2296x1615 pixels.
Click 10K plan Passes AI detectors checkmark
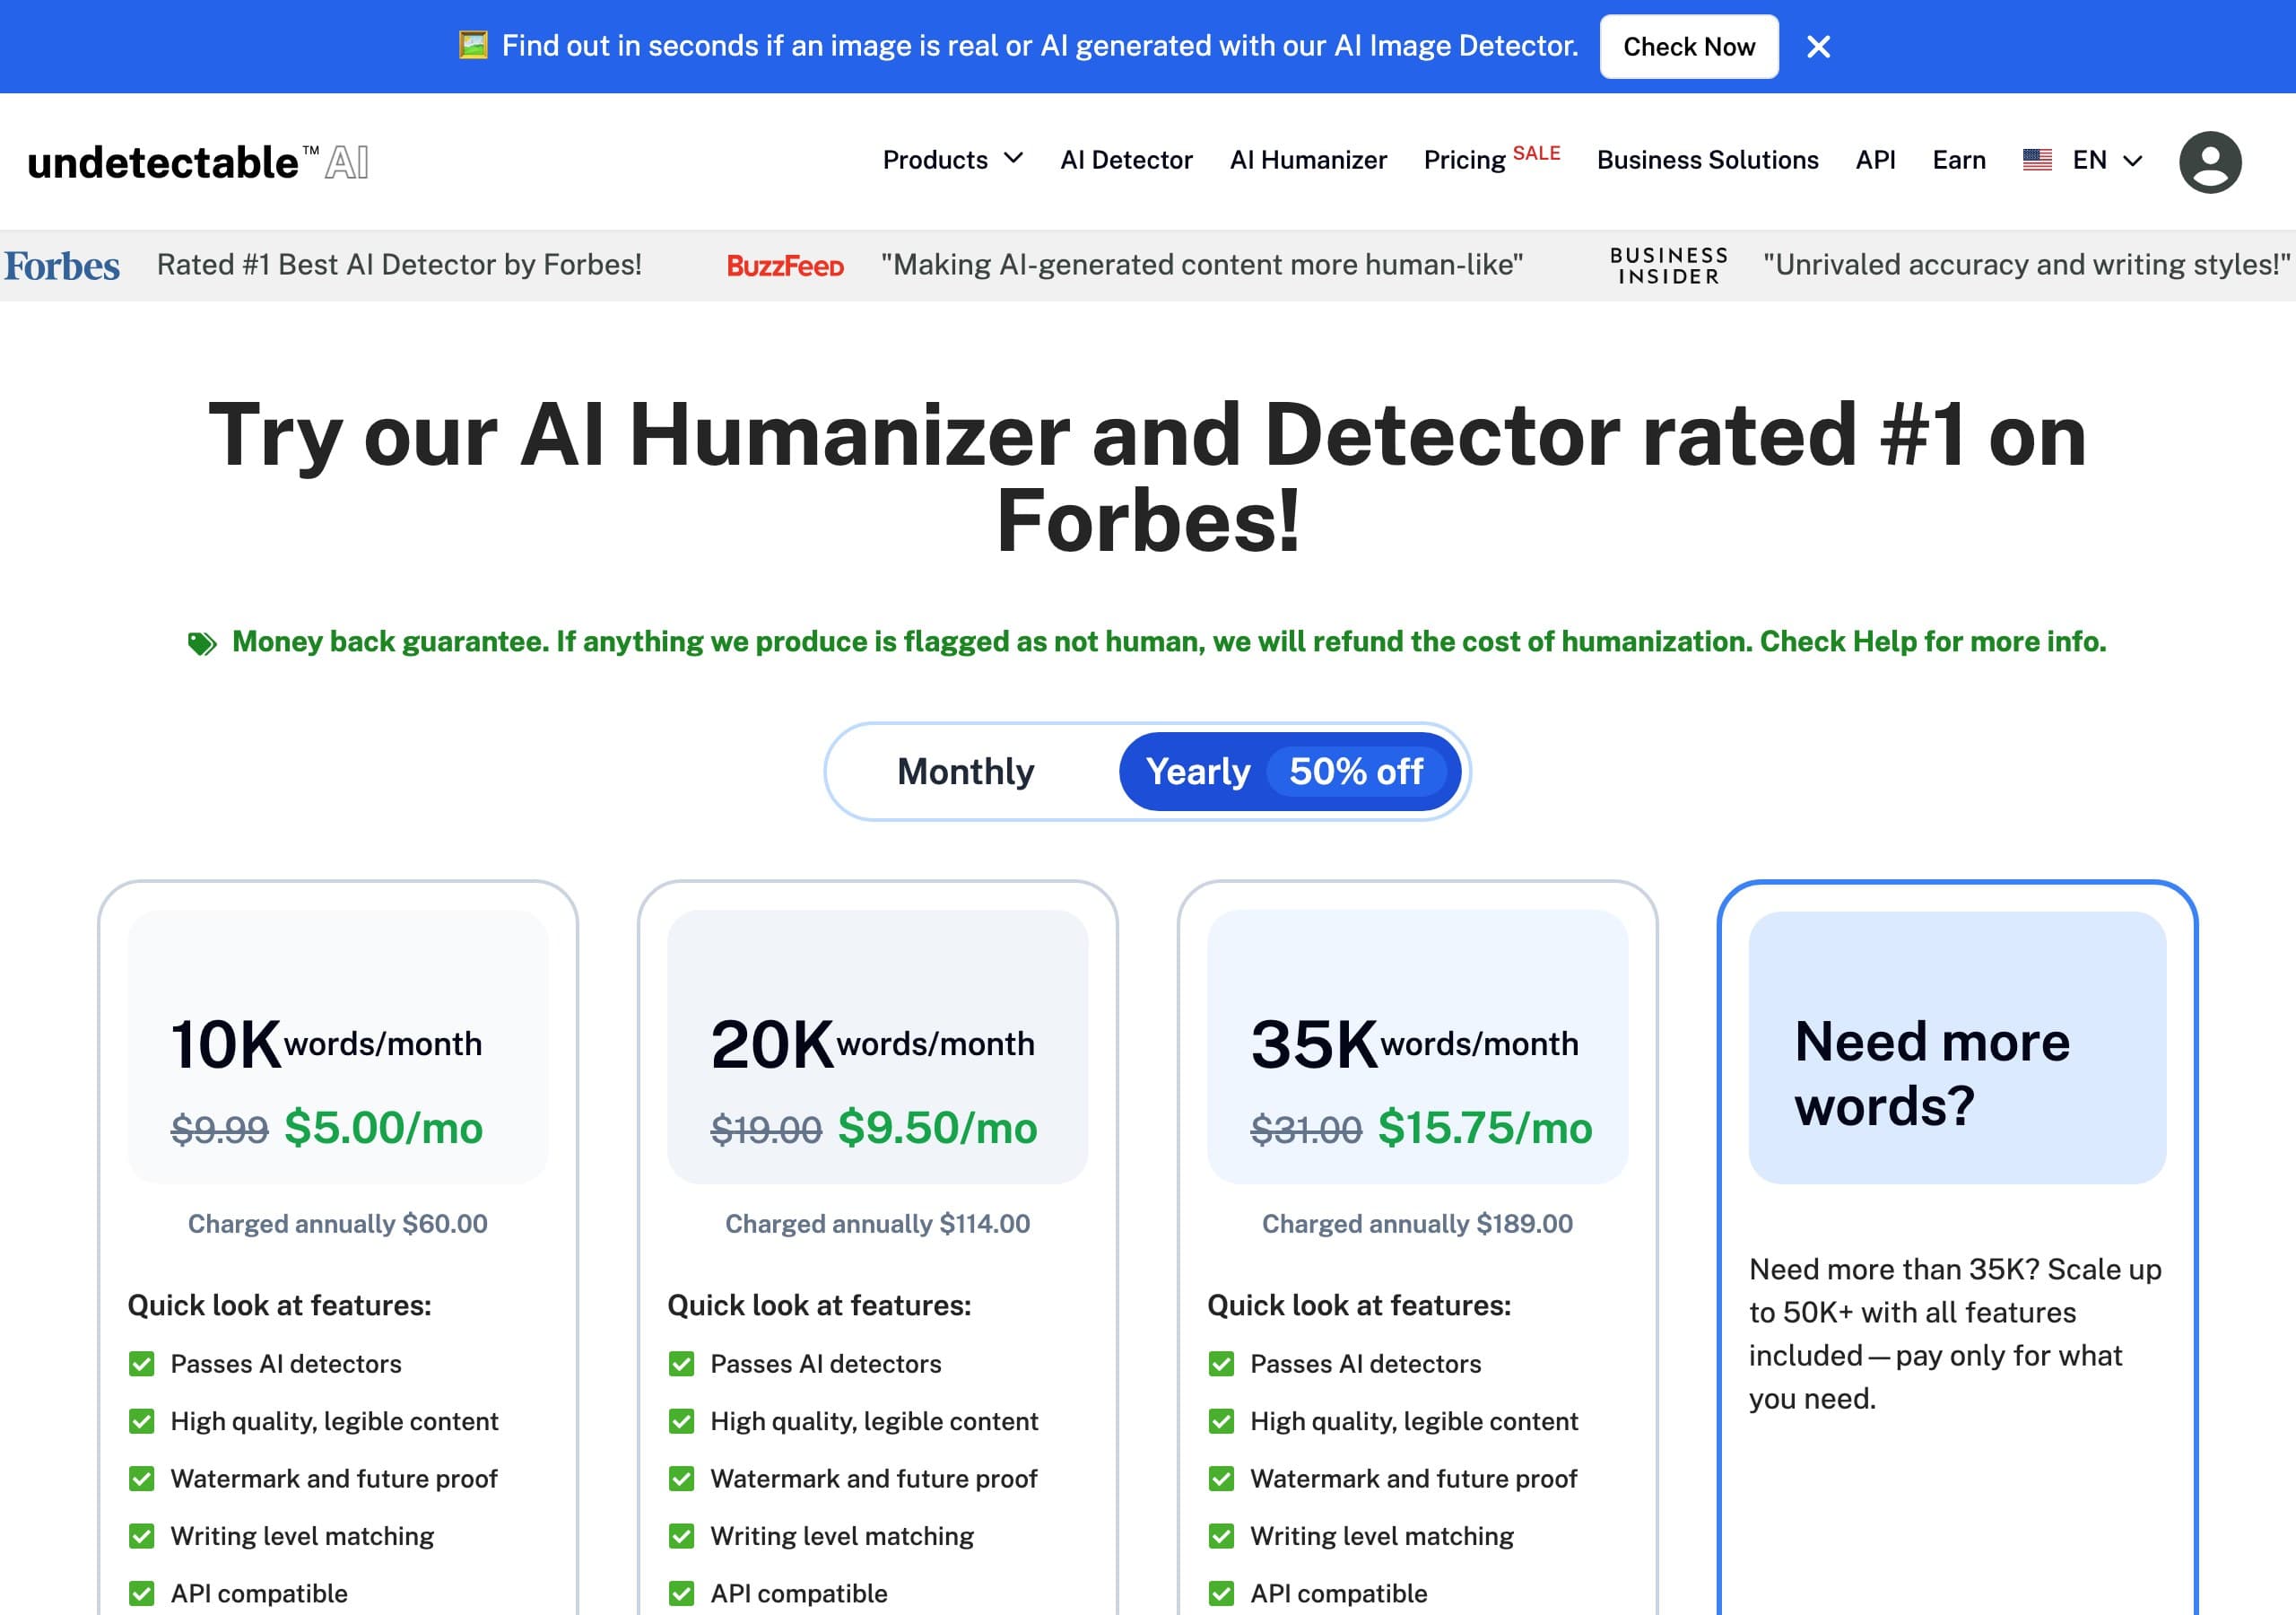point(142,1364)
